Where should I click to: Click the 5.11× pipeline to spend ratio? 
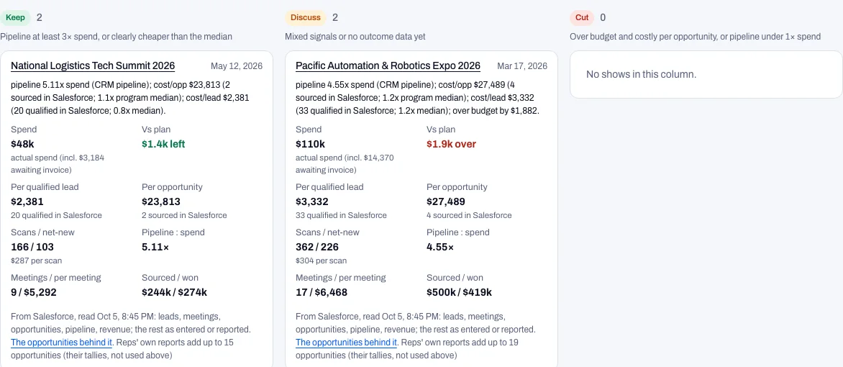click(x=155, y=247)
